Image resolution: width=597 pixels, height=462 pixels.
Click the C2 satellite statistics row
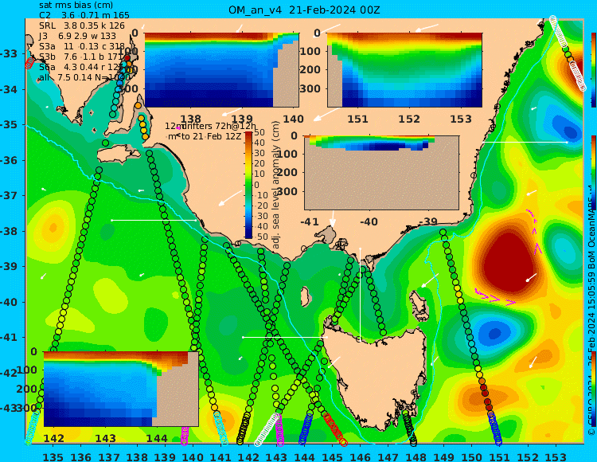pyautogui.click(x=84, y=15)
